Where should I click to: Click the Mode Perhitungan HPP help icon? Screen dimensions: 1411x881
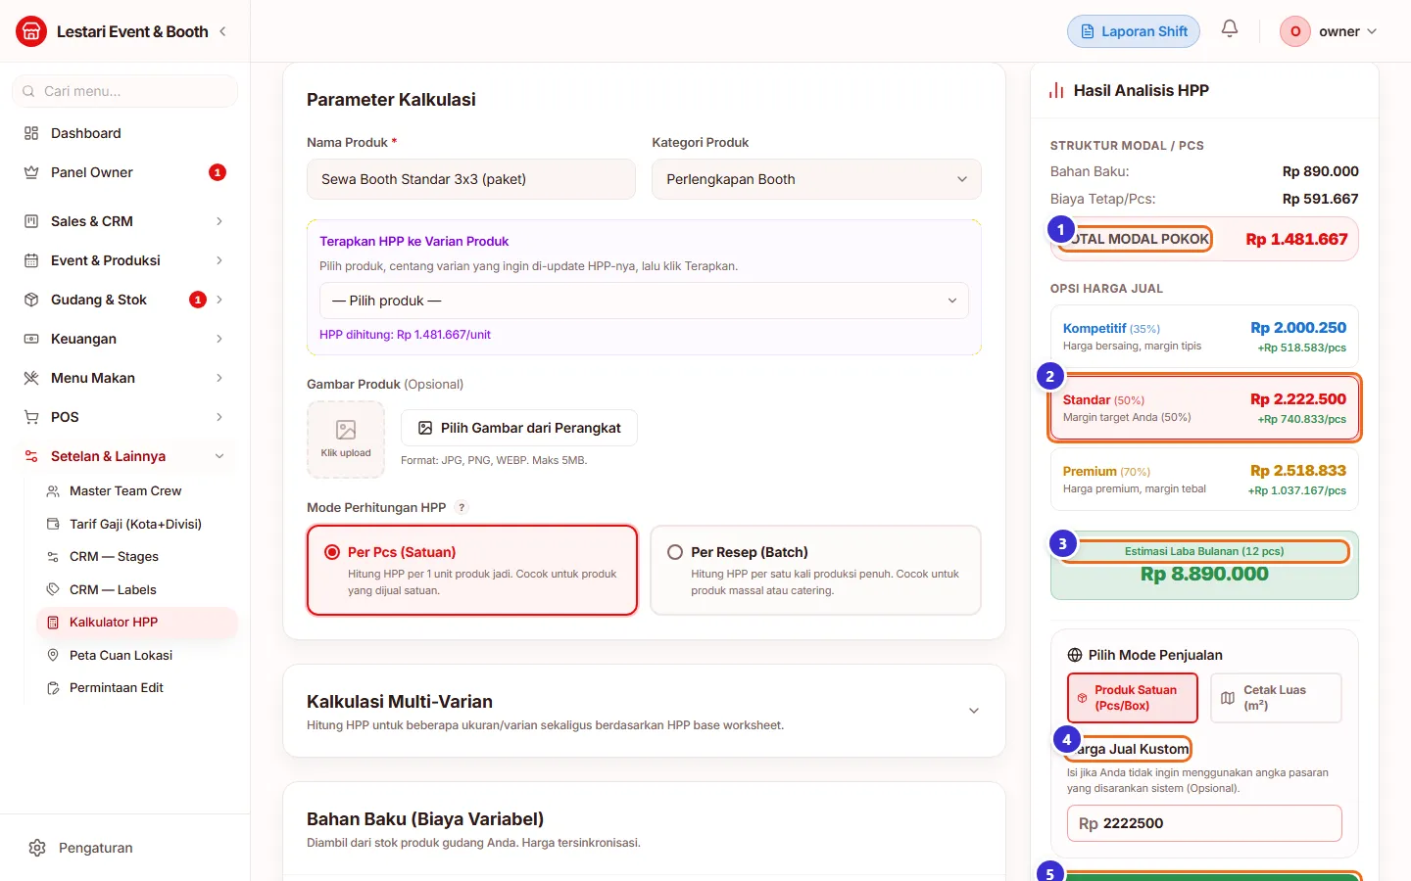[462, 507]
